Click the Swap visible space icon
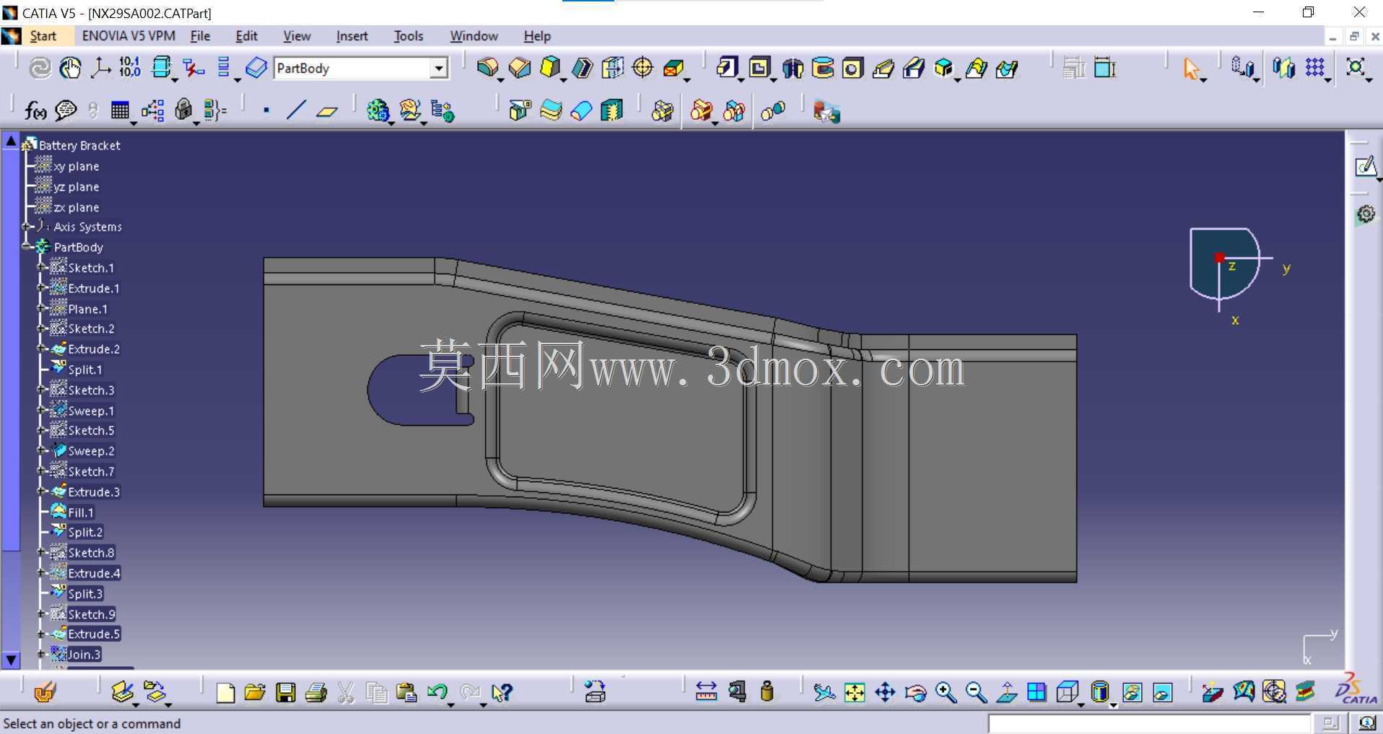 tap(1162, 693)
